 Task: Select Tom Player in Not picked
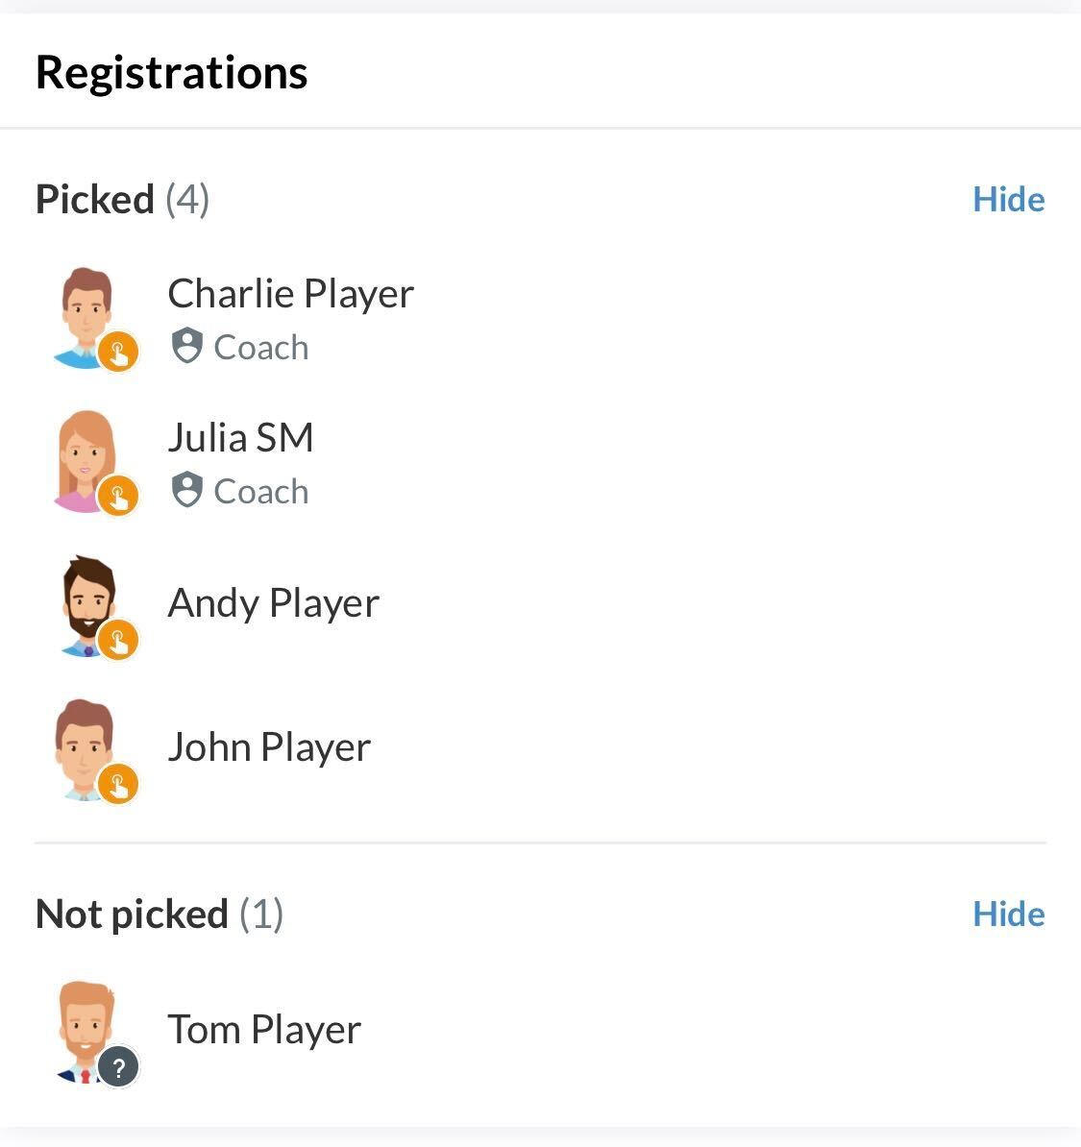[264, 1030]
